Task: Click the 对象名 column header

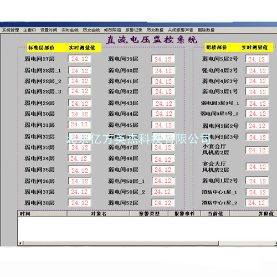Action: pyautogui.click(x=99, y=214)
